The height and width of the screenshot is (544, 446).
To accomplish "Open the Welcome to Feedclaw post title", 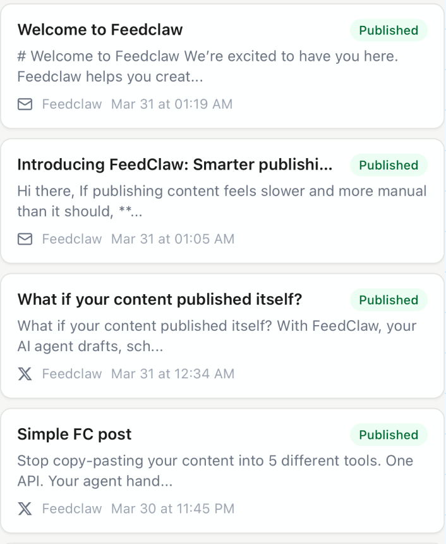I will tap(100, 30).
